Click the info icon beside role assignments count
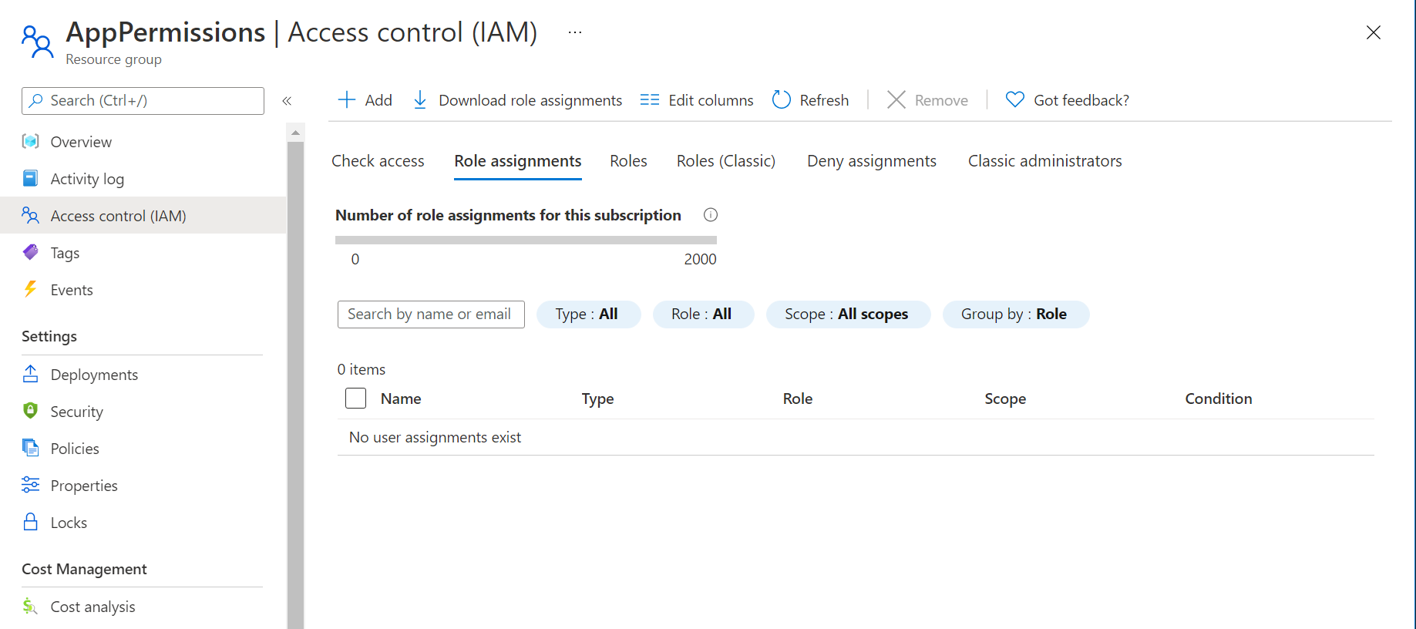Screen dimensions: 1416x629 coord(711,215)
